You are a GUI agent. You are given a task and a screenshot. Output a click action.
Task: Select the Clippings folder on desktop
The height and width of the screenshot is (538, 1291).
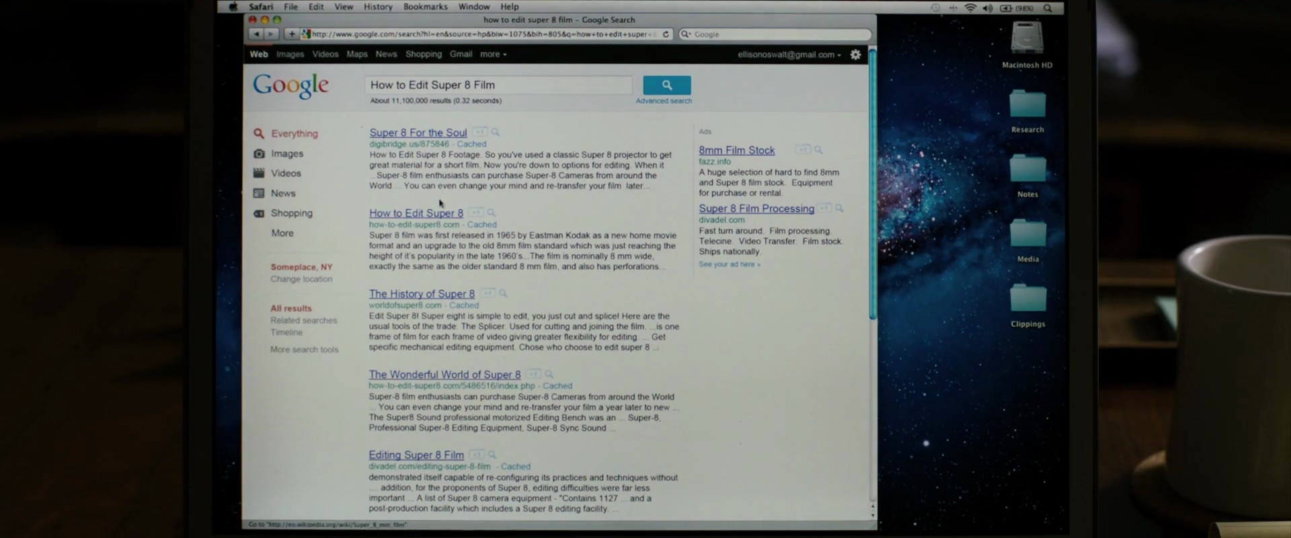(1027, 299)
